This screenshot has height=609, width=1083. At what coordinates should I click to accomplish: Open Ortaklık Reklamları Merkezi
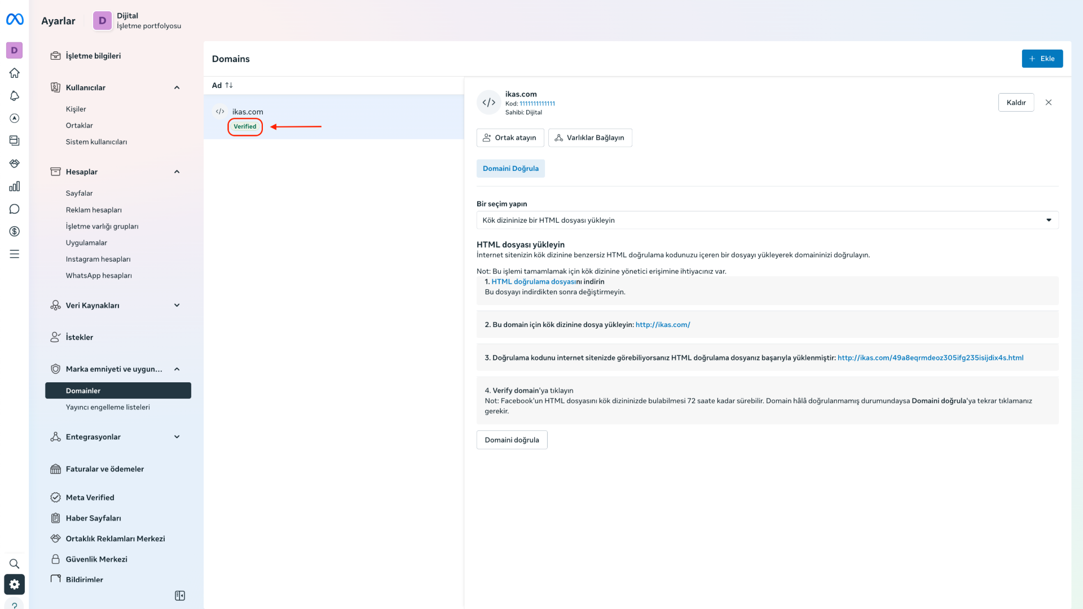click(115, 539)
